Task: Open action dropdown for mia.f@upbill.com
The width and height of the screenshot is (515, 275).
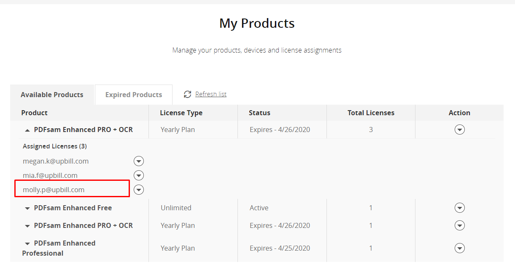Action: point(139,175)
